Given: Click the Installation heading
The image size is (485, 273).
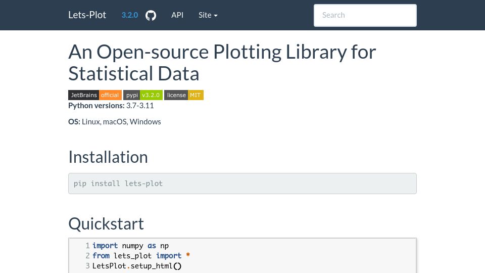Looking at the screenshot, I should (x=108, y=157).
